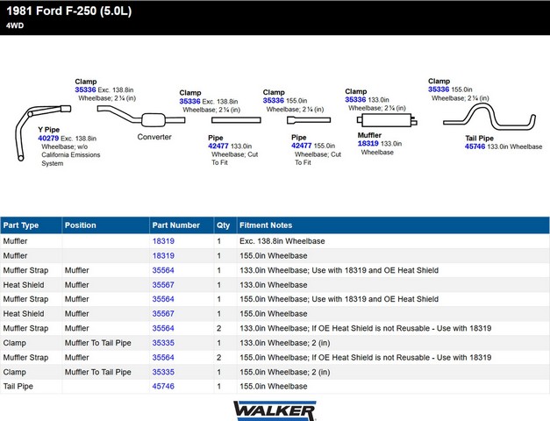Click the 1981 Ford F-250 (5.0L) title
The image size is (550, 421).
tap(69, 11)
